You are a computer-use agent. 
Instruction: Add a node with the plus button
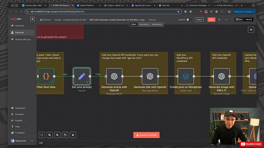251,30
